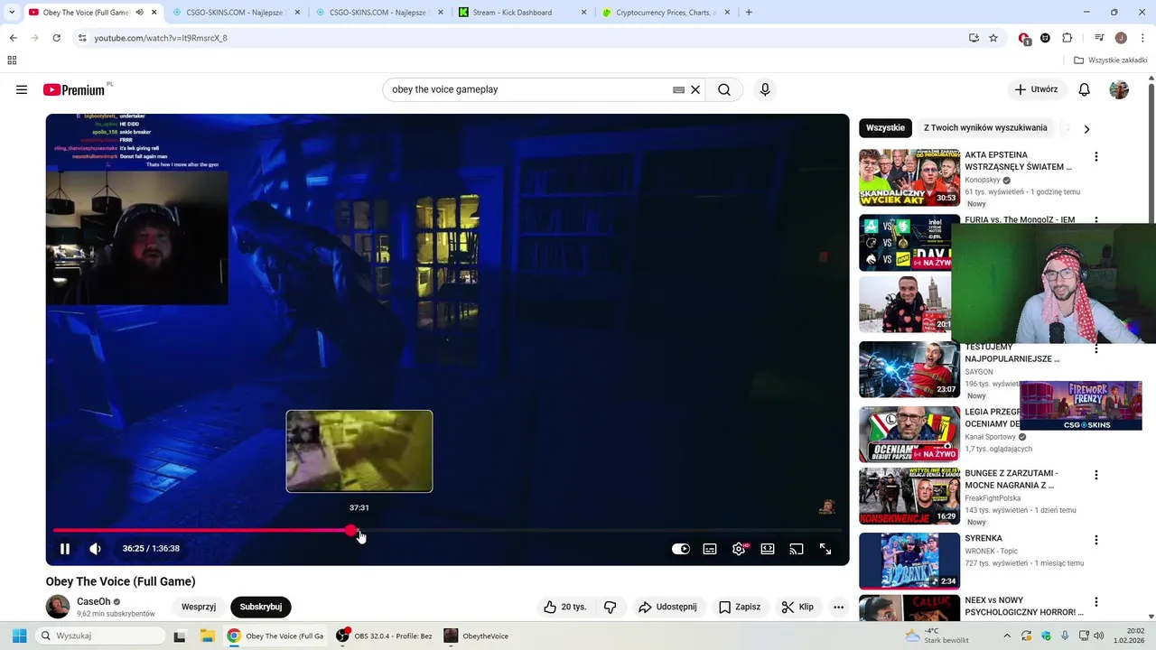The width and height of the screenshot is (1156, 650).
Task: Open options for BUNGEE Z ZARZUTAMI video
Action: coord(1096,475)
